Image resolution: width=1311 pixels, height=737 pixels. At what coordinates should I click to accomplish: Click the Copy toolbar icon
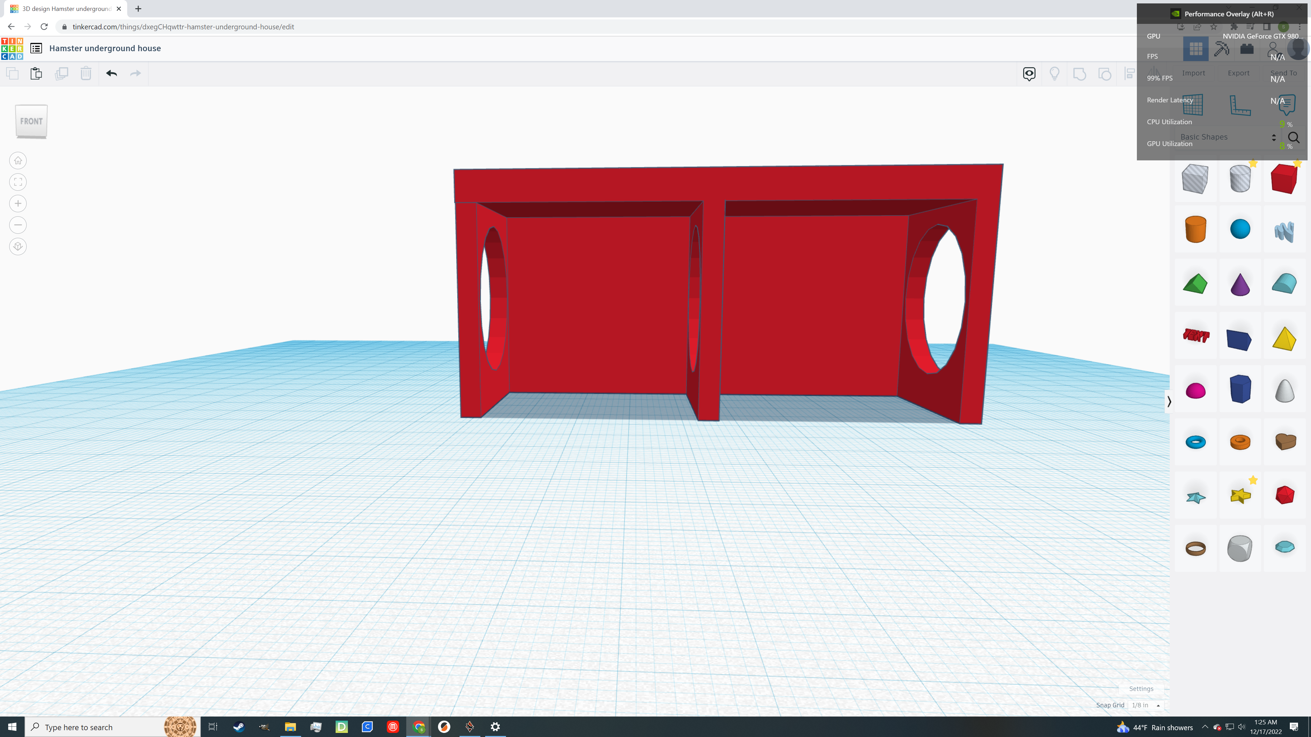[12, 73]
